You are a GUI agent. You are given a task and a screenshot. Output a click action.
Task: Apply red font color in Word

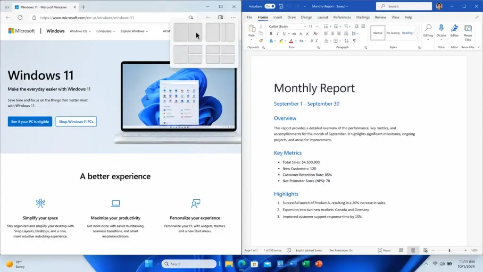(x=291, y=41)
